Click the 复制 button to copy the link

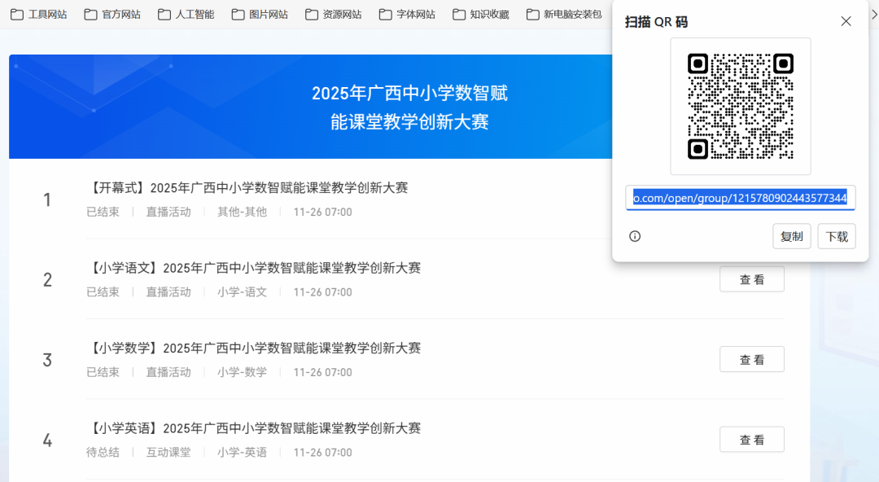click(791, 236)
